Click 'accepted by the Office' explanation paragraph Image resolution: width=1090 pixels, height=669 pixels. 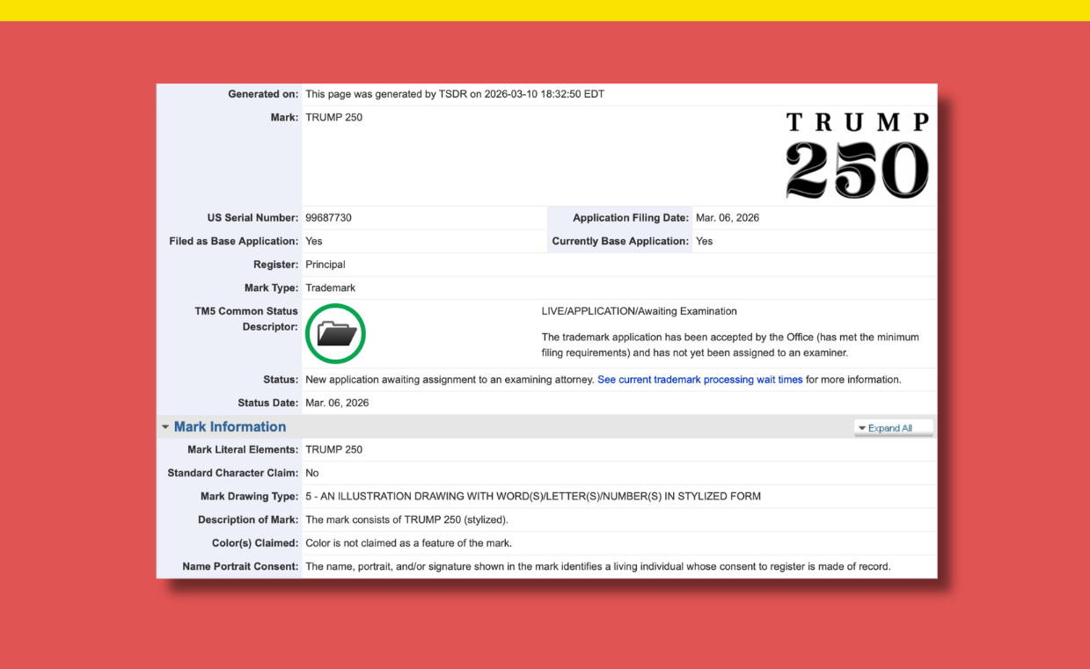click(730, 345)
